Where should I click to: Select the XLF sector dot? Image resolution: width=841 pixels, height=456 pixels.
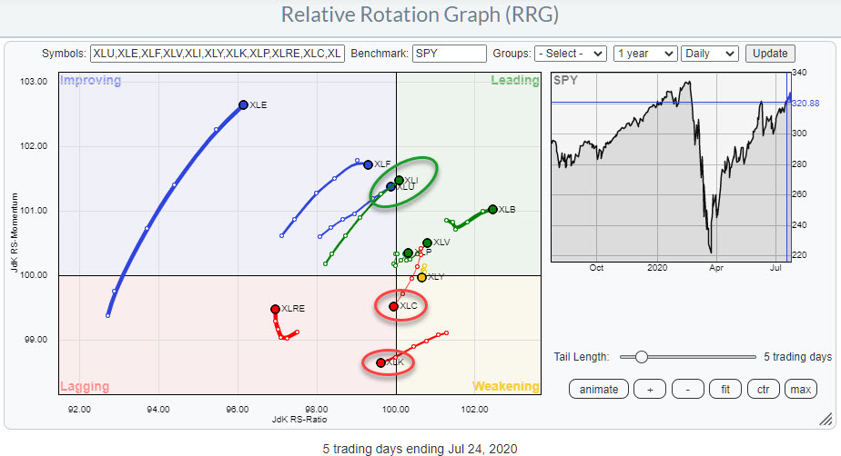368,164
